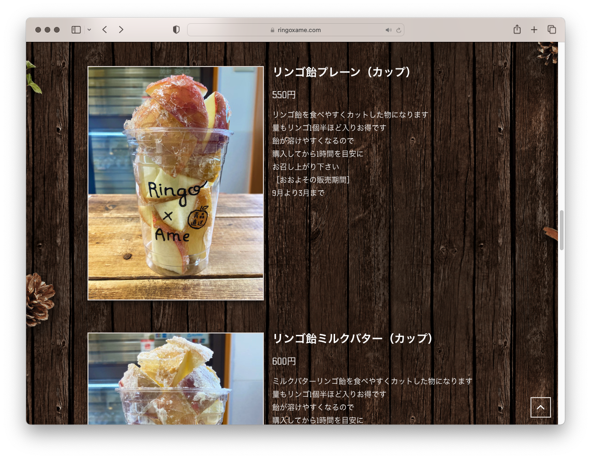Click the 550円 price text
Viewport: 591px width, 459px height.
click(x=284, y=95)
